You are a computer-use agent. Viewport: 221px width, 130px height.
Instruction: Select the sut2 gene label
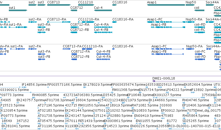point(32,2)
